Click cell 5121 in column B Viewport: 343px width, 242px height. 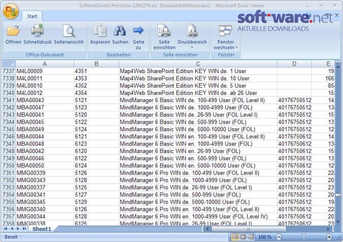point(96,100)
